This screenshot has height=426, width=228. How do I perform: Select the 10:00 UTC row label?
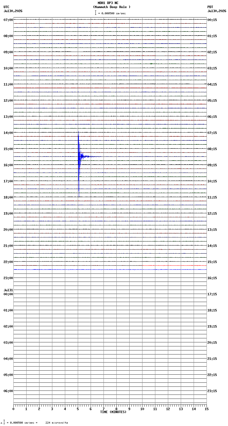point(8,68)
